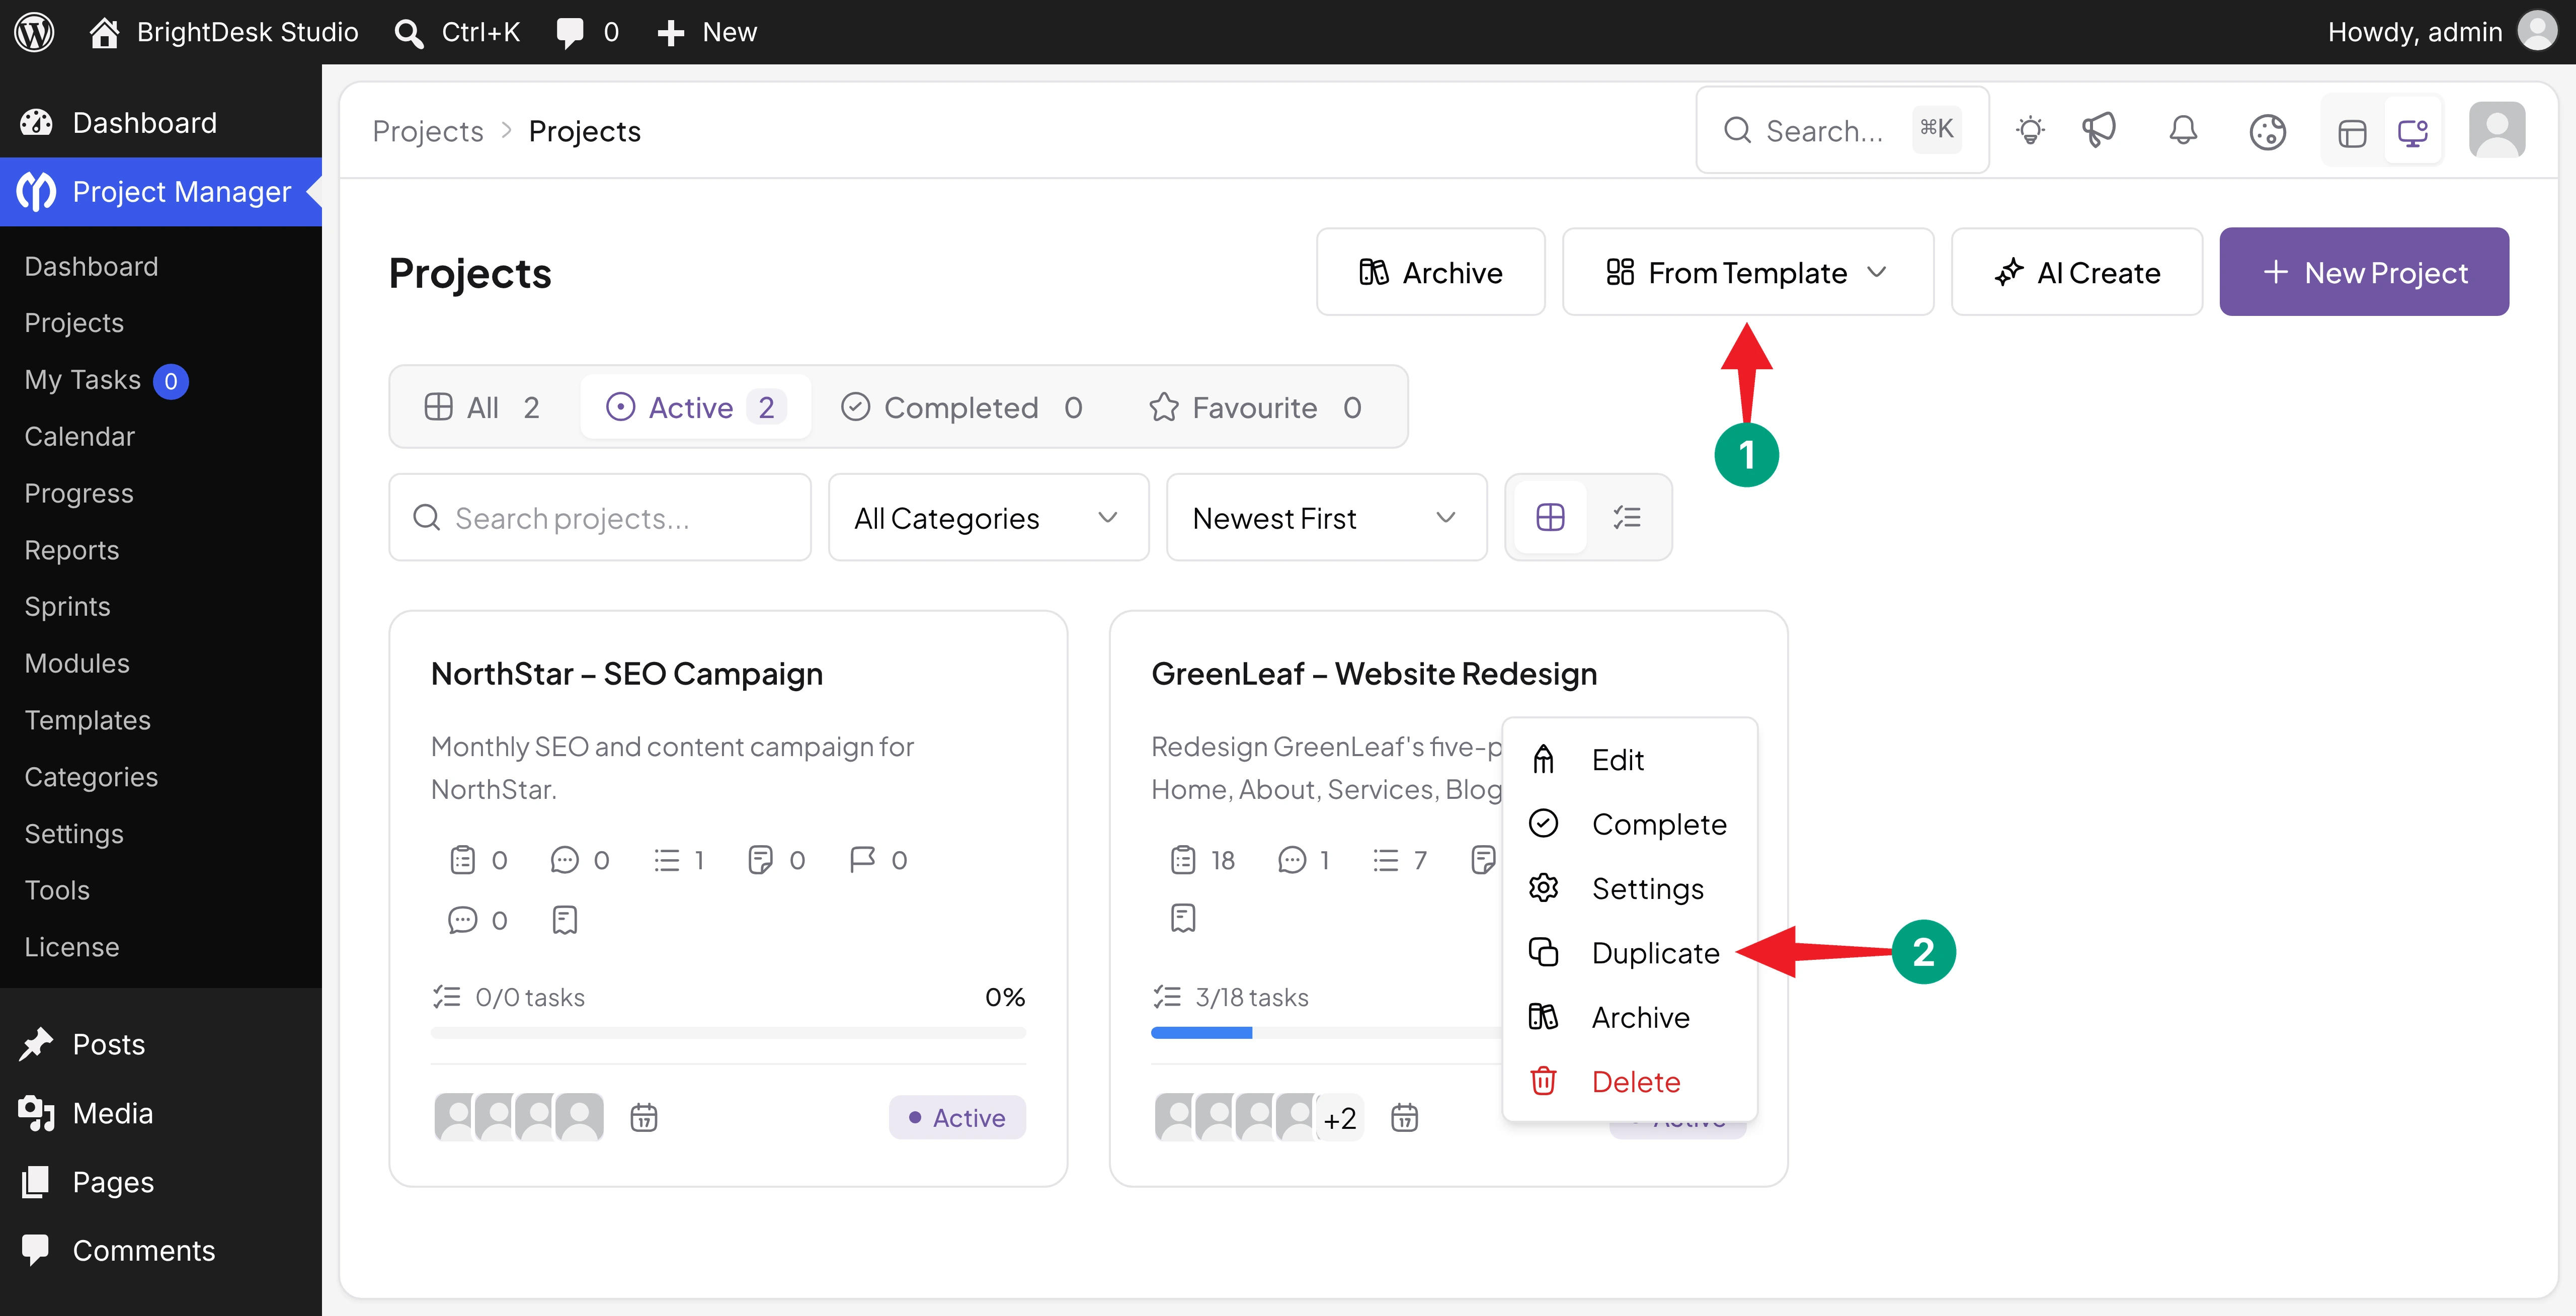Open the lightbulb tips icon
Image resolution: width=2576 pixels, height=1316 pixels.
coord(2030,131)
